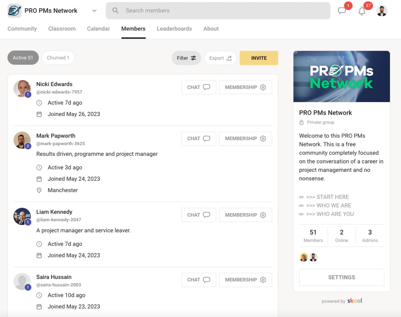Open the Mark Papworth name link
Viewport: 401px width, 317px height.
56,136
